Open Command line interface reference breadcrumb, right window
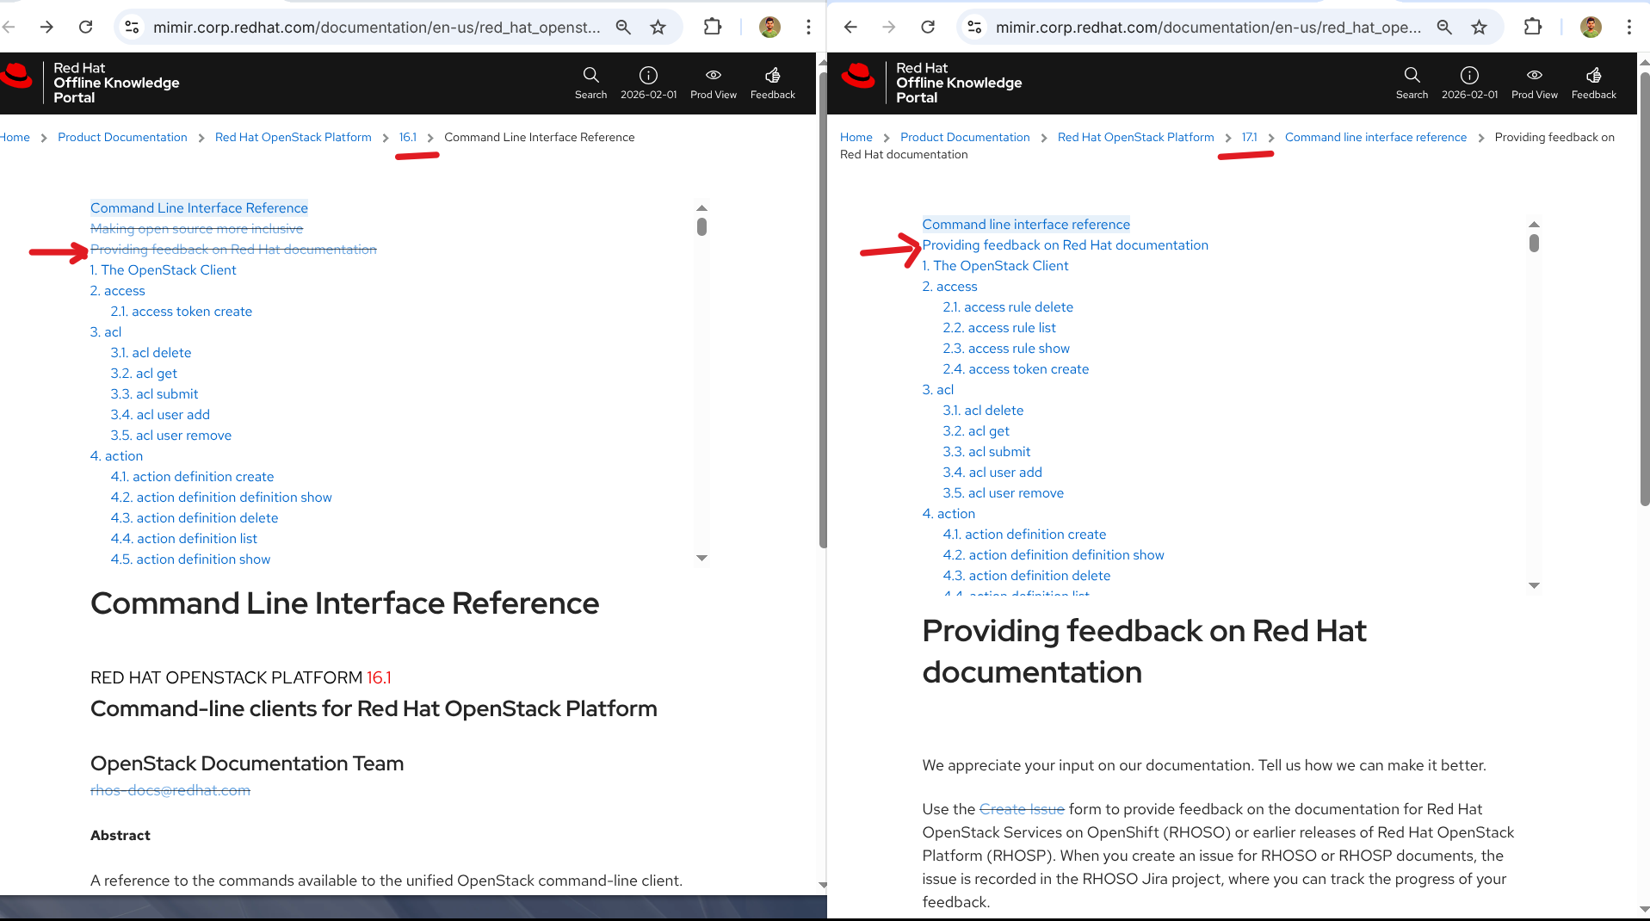The width and height of the screenshot is (1650, 921). 1375,137
